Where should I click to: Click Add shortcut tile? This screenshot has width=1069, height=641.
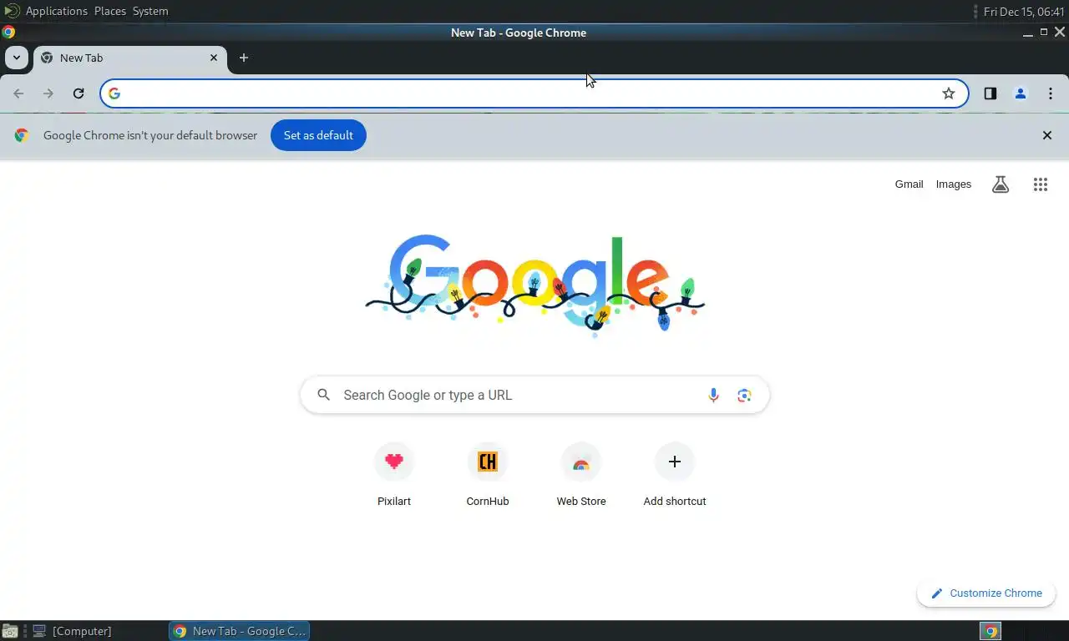[675, 475]
